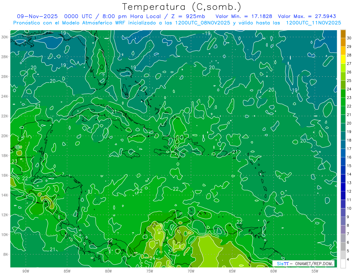This screenshot has height=275, width=357.
Task: Pick the dark blue swatch between 12 and 13
Action: pyautogui.click(x=343, y=187)
